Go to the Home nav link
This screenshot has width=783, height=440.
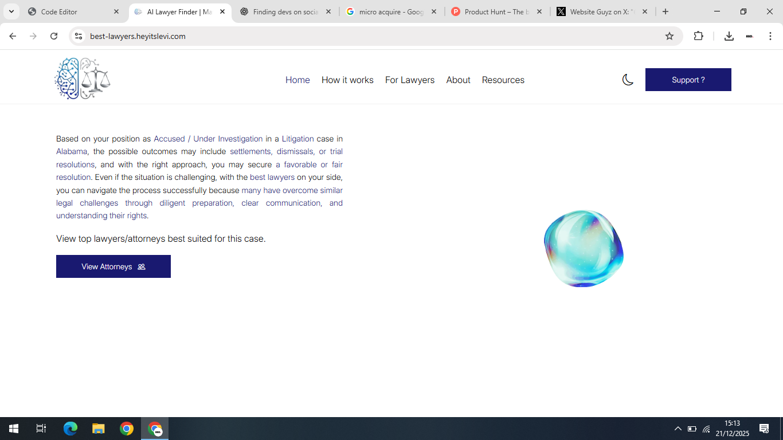point(297,80)
